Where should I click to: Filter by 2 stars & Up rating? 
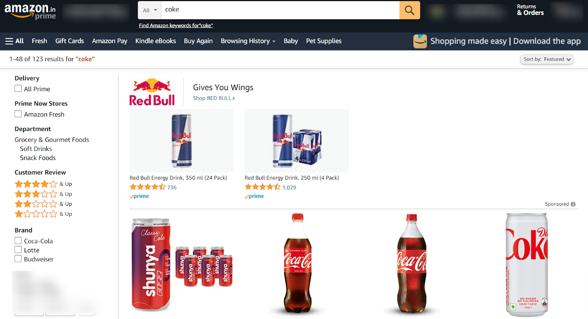(x=43, y=204)
